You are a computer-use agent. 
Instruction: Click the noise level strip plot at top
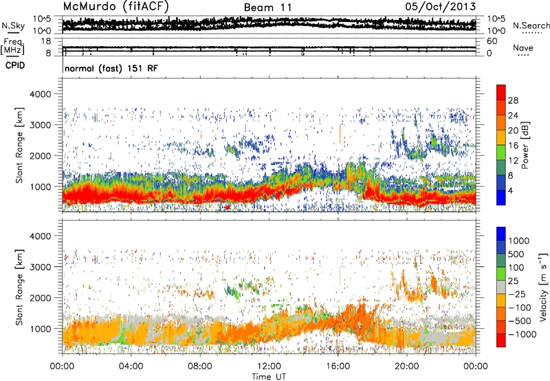(269, 25)
